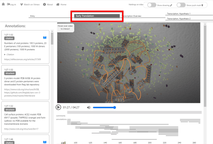Image resolution: width=213 pixels, height=144 pixels.
Task: Go to Home
Action: (x=61, y=5)
